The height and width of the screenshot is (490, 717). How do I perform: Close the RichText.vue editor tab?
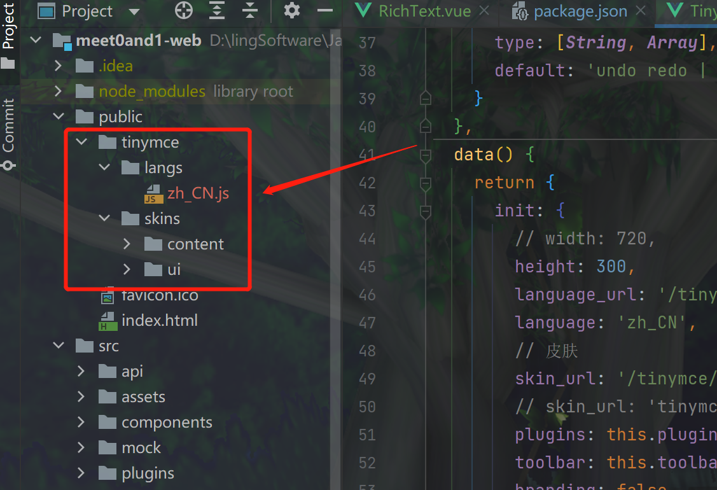pos(484,11)
